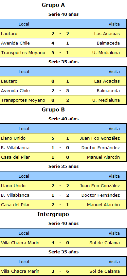The width and height of the screenshot is (127, 276).
Task: Click Sol de Calama in the 2 - 6 row
Action: (x=104, y=271)
